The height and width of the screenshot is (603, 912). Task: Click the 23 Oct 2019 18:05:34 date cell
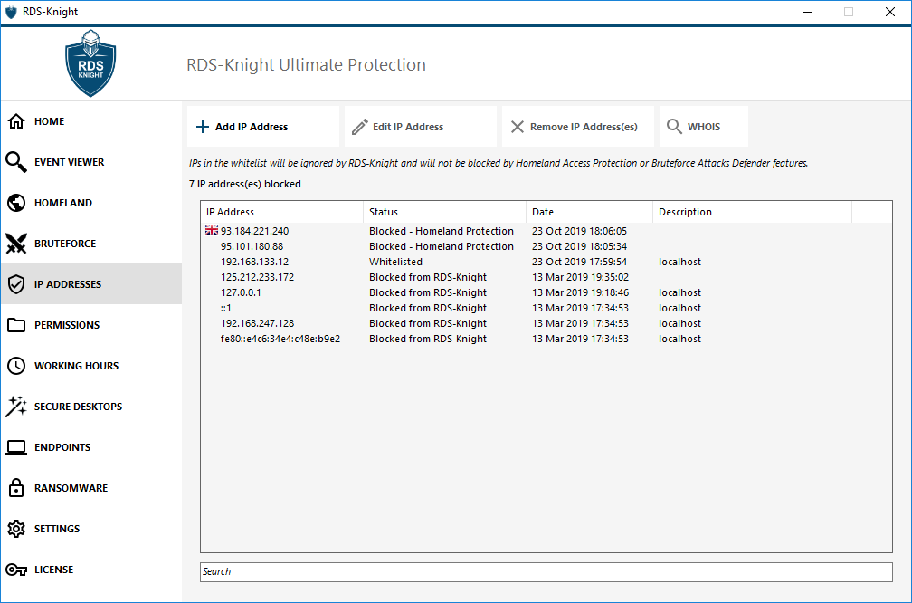click(579, 246)
